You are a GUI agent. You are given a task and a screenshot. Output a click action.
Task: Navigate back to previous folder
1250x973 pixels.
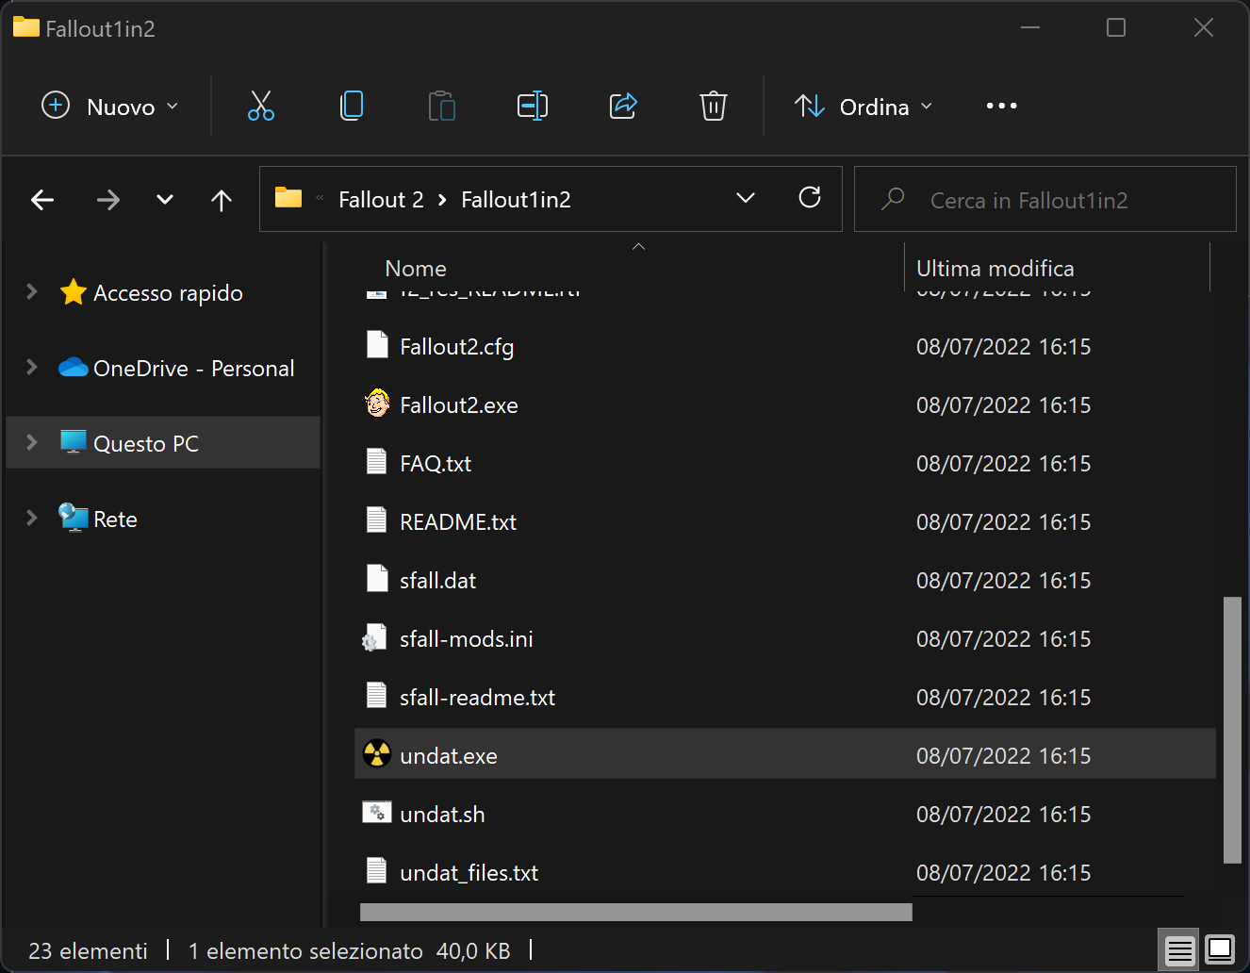click(42, 200)
